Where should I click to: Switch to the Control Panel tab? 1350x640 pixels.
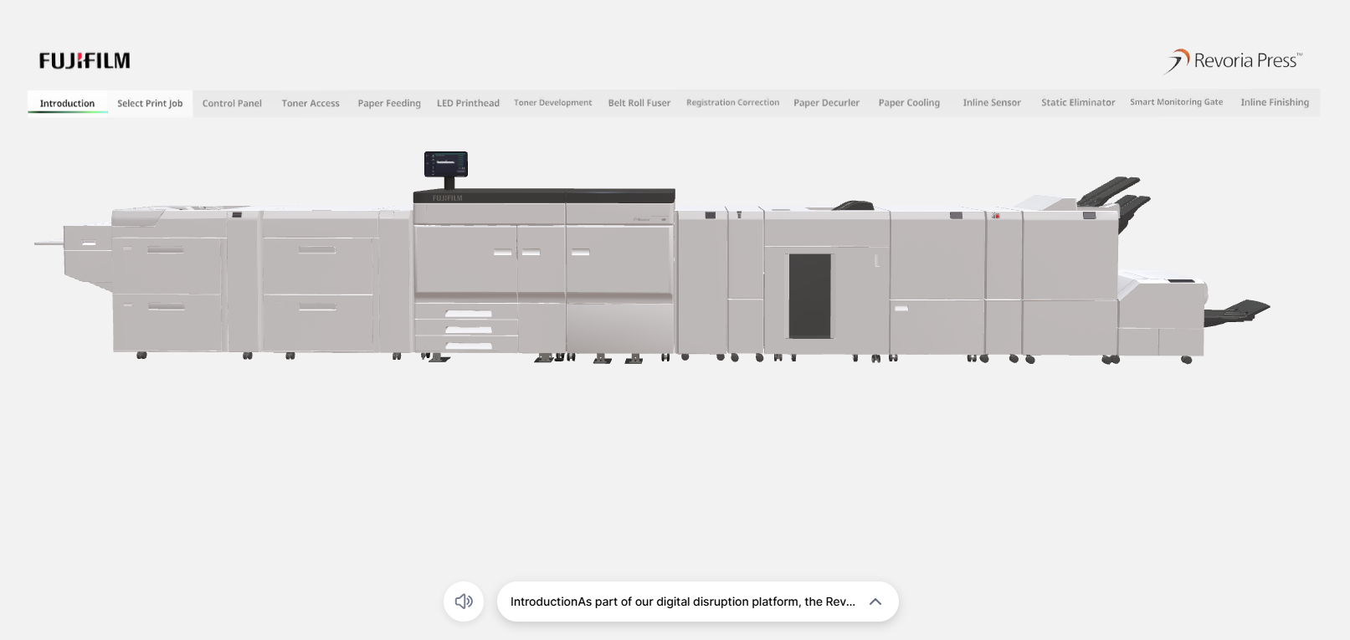(232, 103)
